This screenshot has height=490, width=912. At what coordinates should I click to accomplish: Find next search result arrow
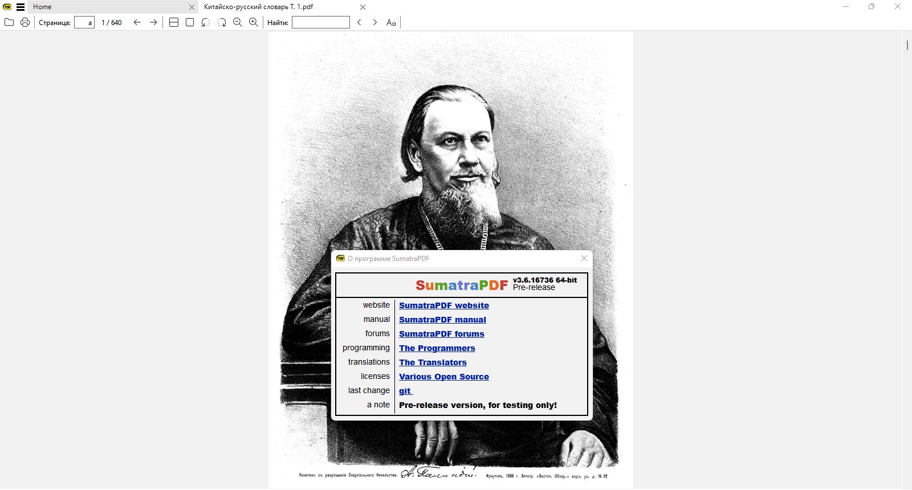point(374,22)
